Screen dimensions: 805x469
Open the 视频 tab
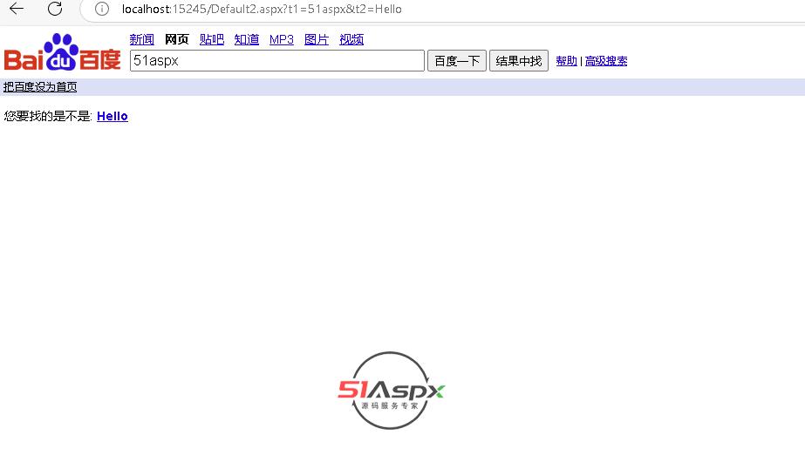(351, 39)
